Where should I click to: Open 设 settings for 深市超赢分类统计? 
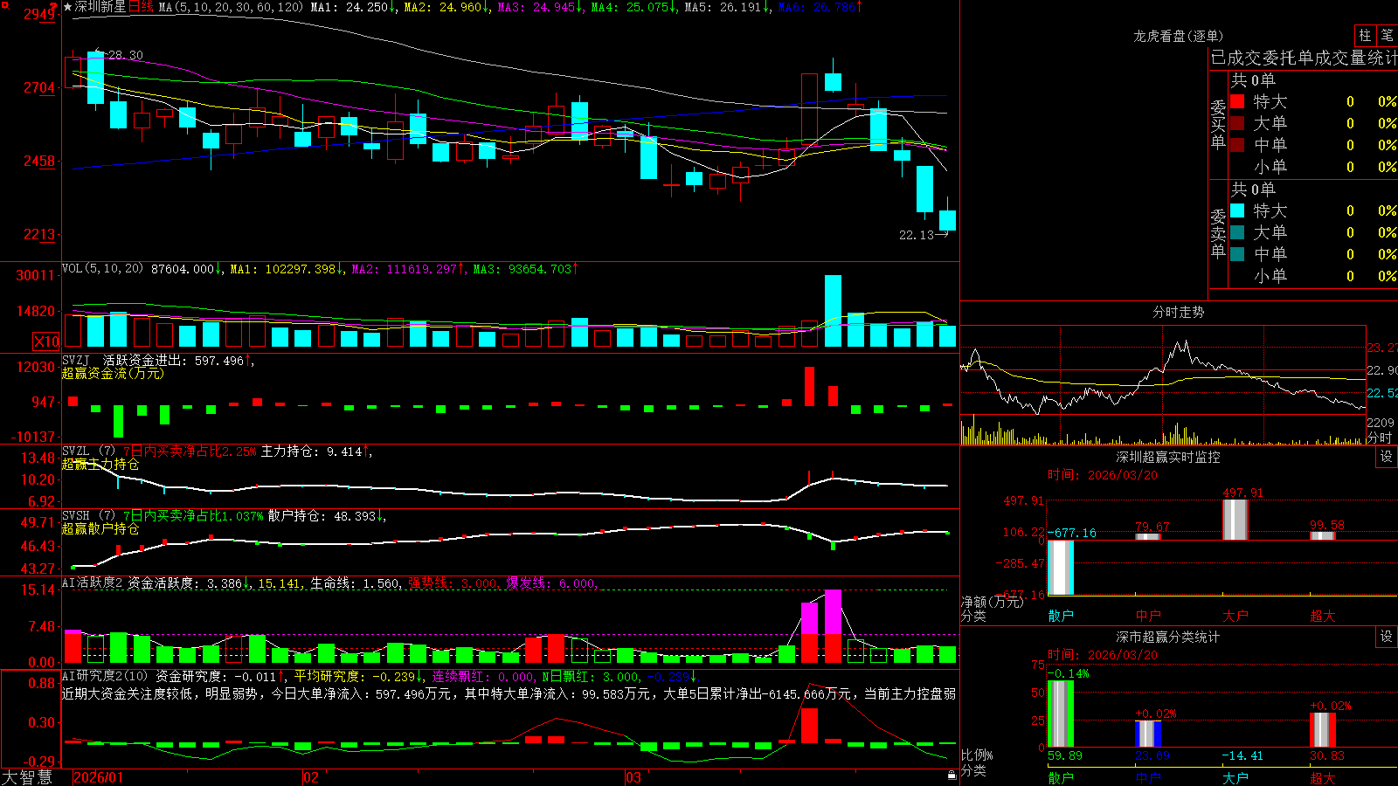1387,637
